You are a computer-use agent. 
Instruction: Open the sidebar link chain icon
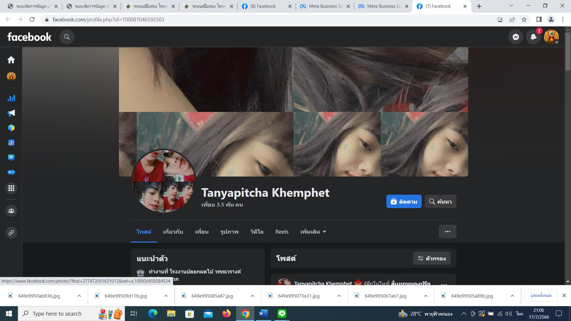click(x=11, y=233)
